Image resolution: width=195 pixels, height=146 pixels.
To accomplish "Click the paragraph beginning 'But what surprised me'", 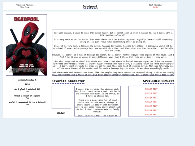I will pos(113,65).
